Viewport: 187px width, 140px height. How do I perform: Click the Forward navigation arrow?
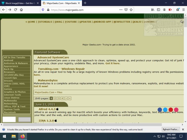(x=10, y=10)
